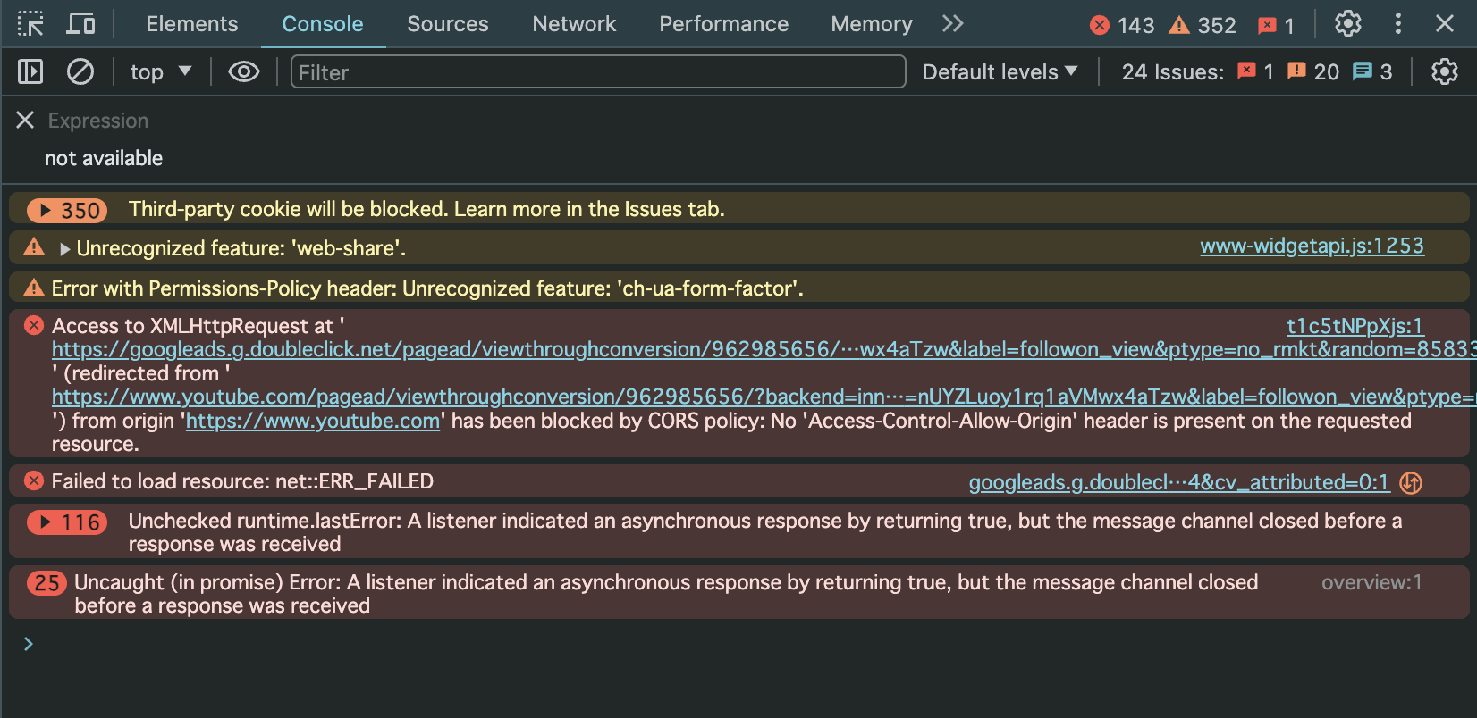Clear the console with the ban icon
The height and width of the screenshot is (718, 1477).
click(80, 71)
